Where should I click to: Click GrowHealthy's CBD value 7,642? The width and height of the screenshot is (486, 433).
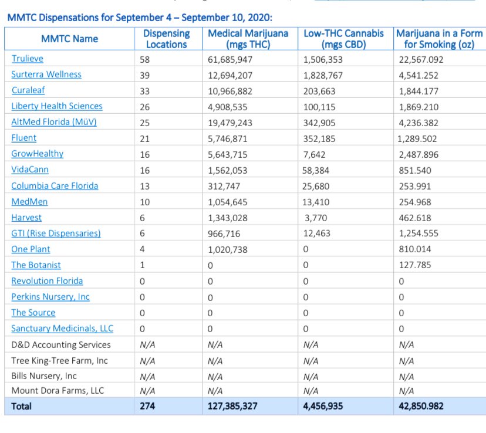click(x=314, y=154)
